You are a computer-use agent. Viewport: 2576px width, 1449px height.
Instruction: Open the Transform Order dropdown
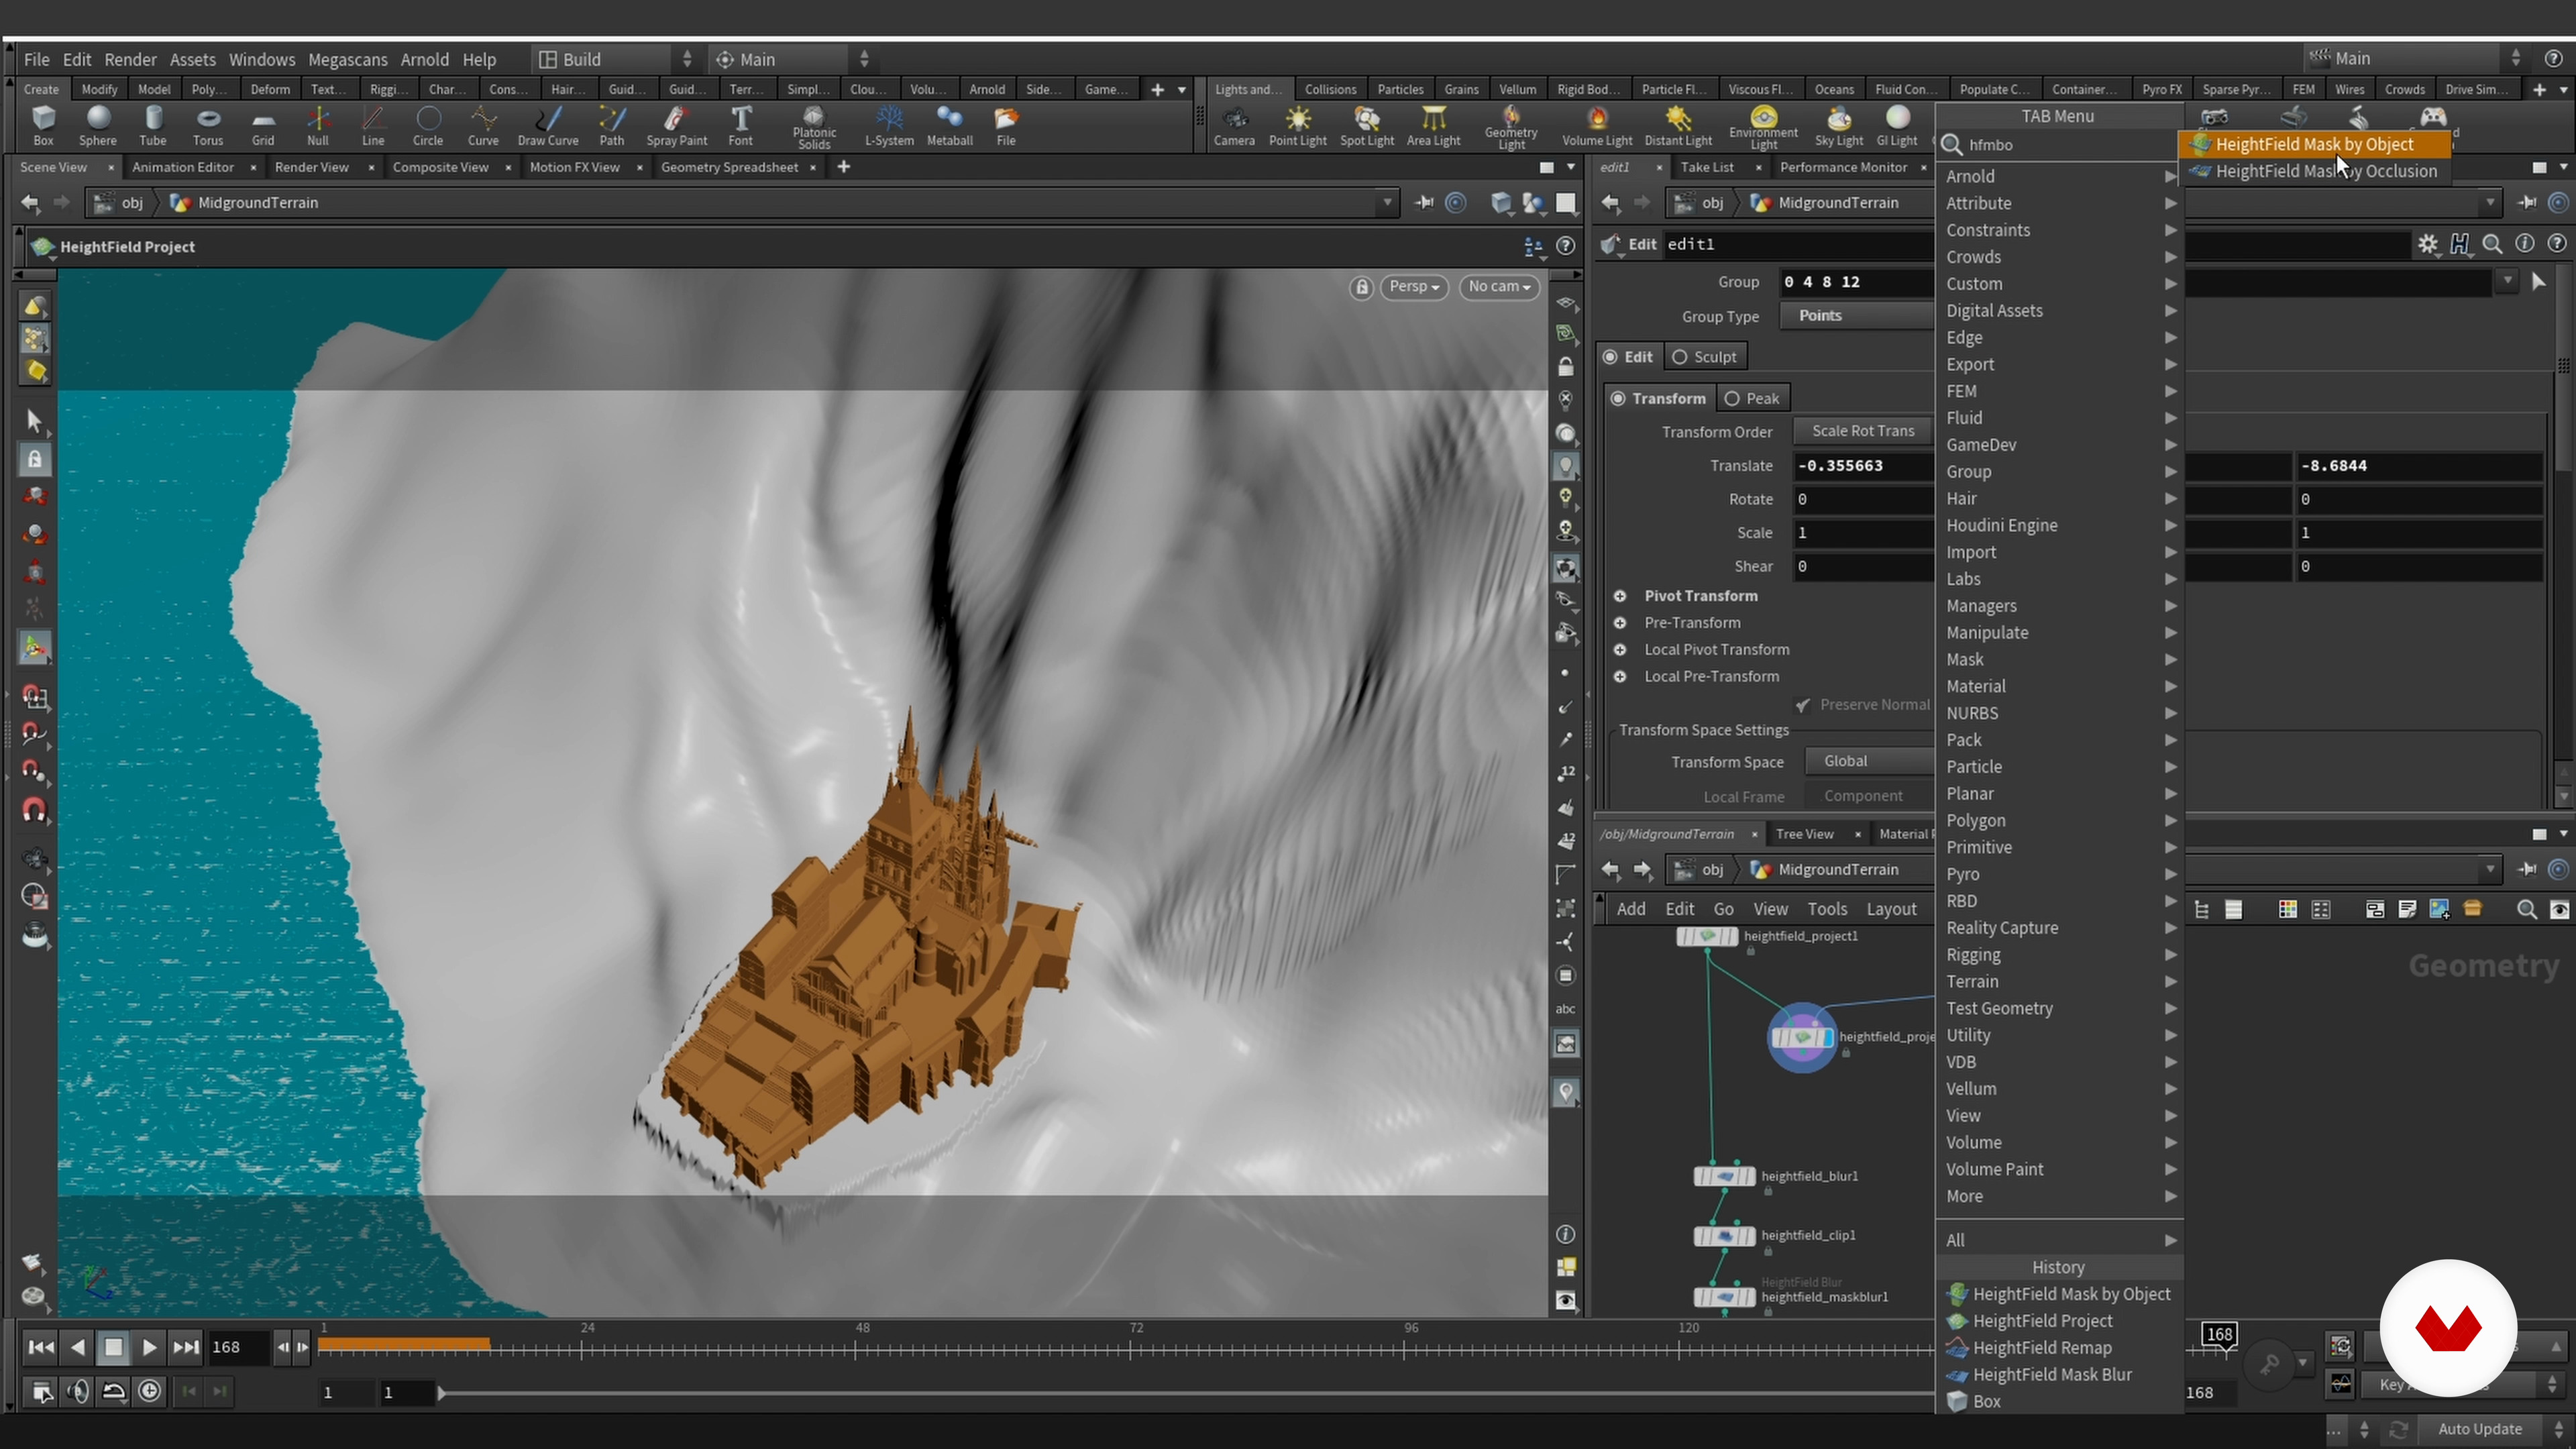1863,431
